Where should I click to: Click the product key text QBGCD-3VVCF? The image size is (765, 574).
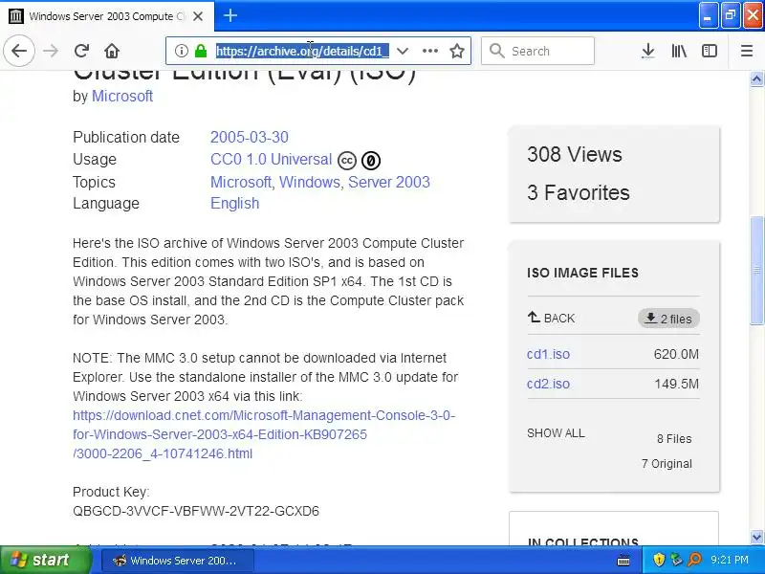[196, 511]
